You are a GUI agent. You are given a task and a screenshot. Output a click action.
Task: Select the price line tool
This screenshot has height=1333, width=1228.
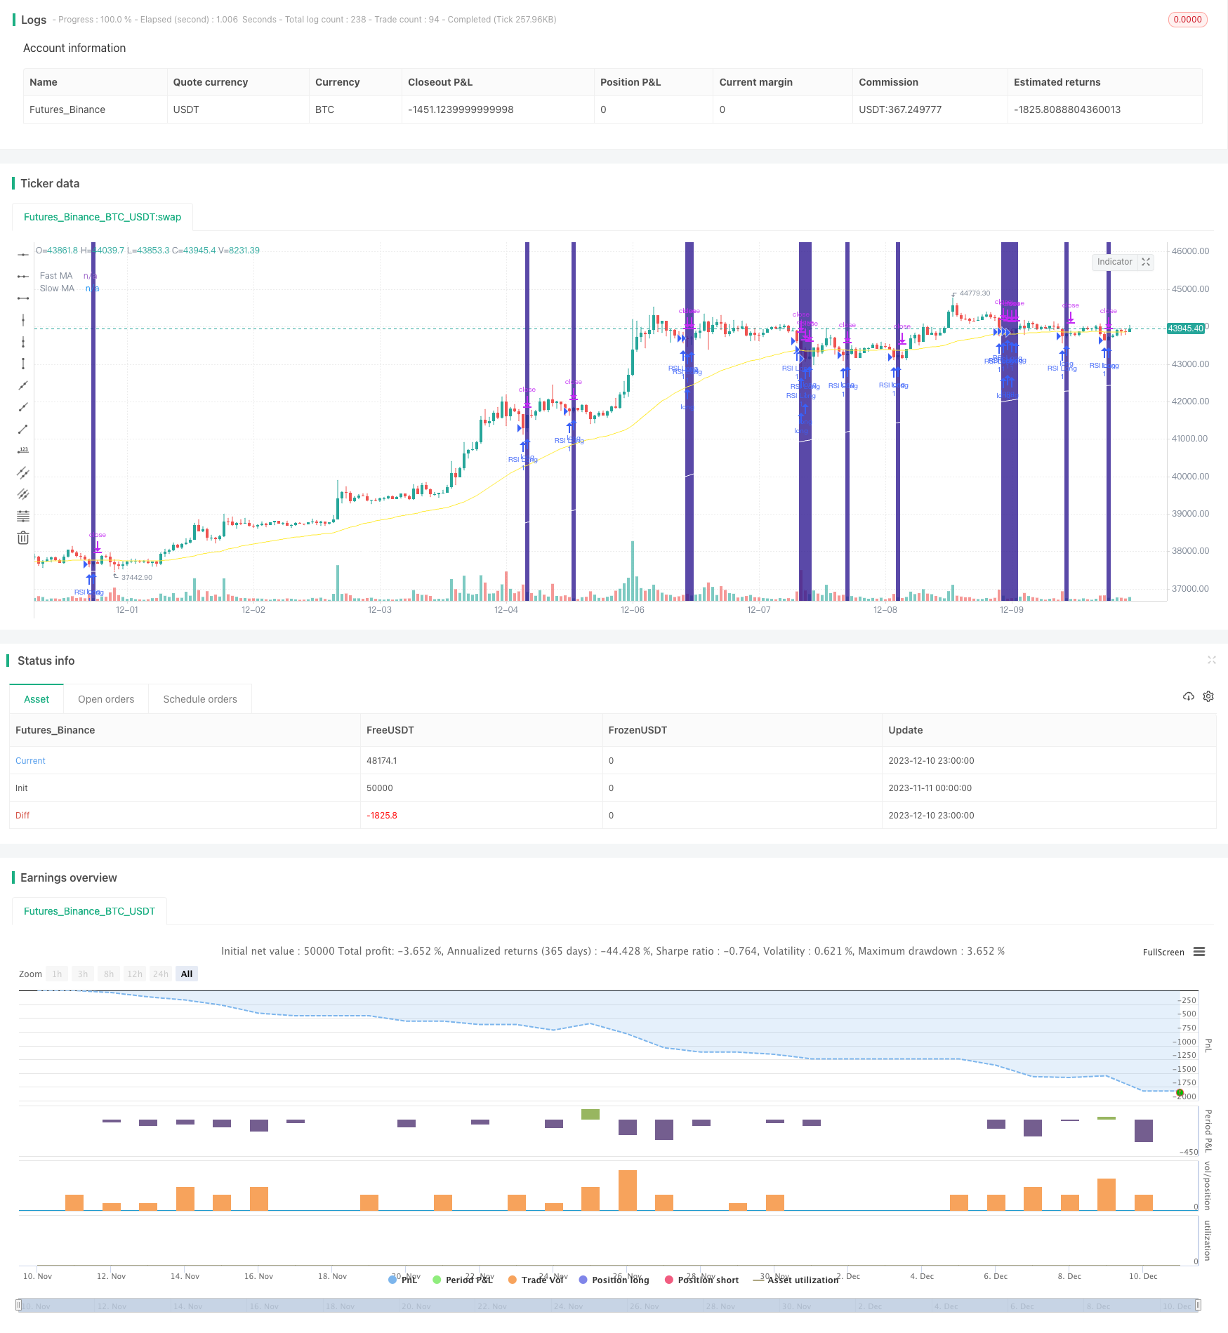coord(23,451)
